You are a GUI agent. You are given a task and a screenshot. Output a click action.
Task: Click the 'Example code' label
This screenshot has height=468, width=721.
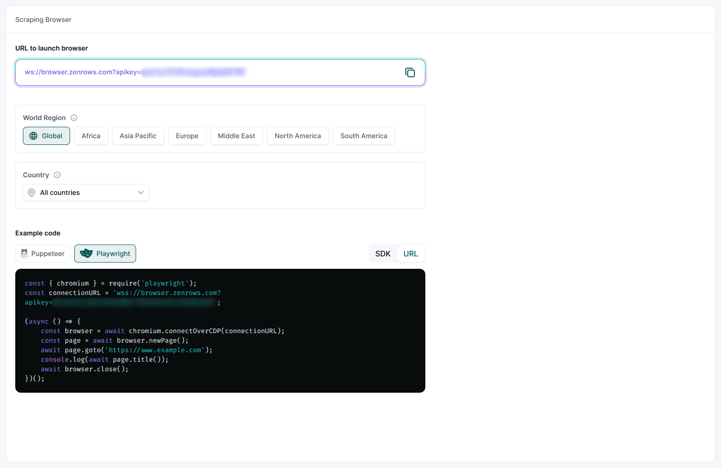pyautogui.click(x=38, y=233)
